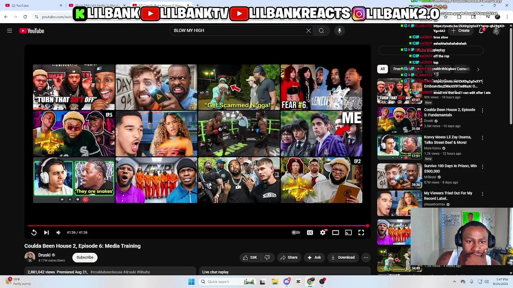The width and height of the screenshot is (513, 288).
Task: Replay the finished video
Action: point(34,232)
